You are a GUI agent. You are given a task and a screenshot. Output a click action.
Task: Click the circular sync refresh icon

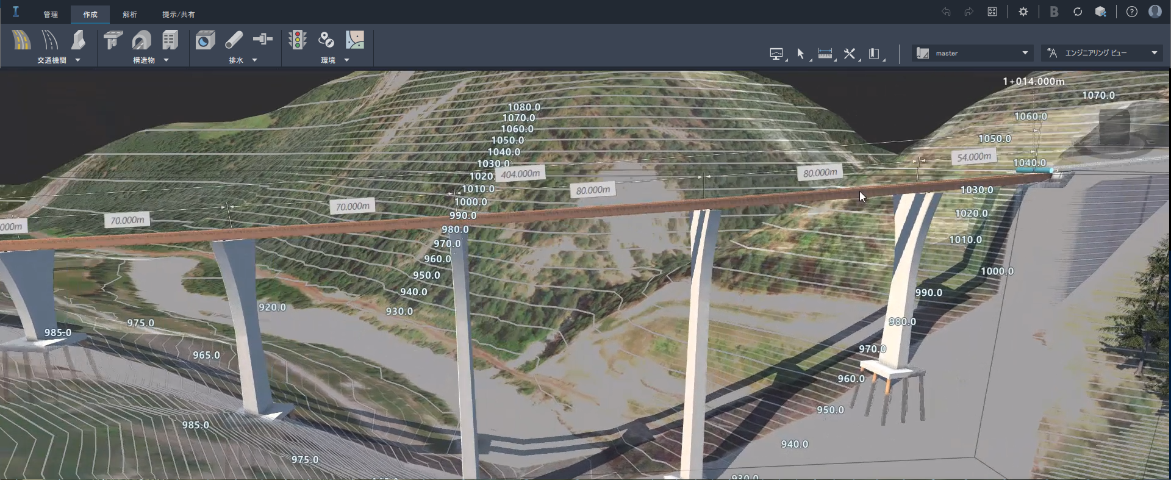(1078, 12)
